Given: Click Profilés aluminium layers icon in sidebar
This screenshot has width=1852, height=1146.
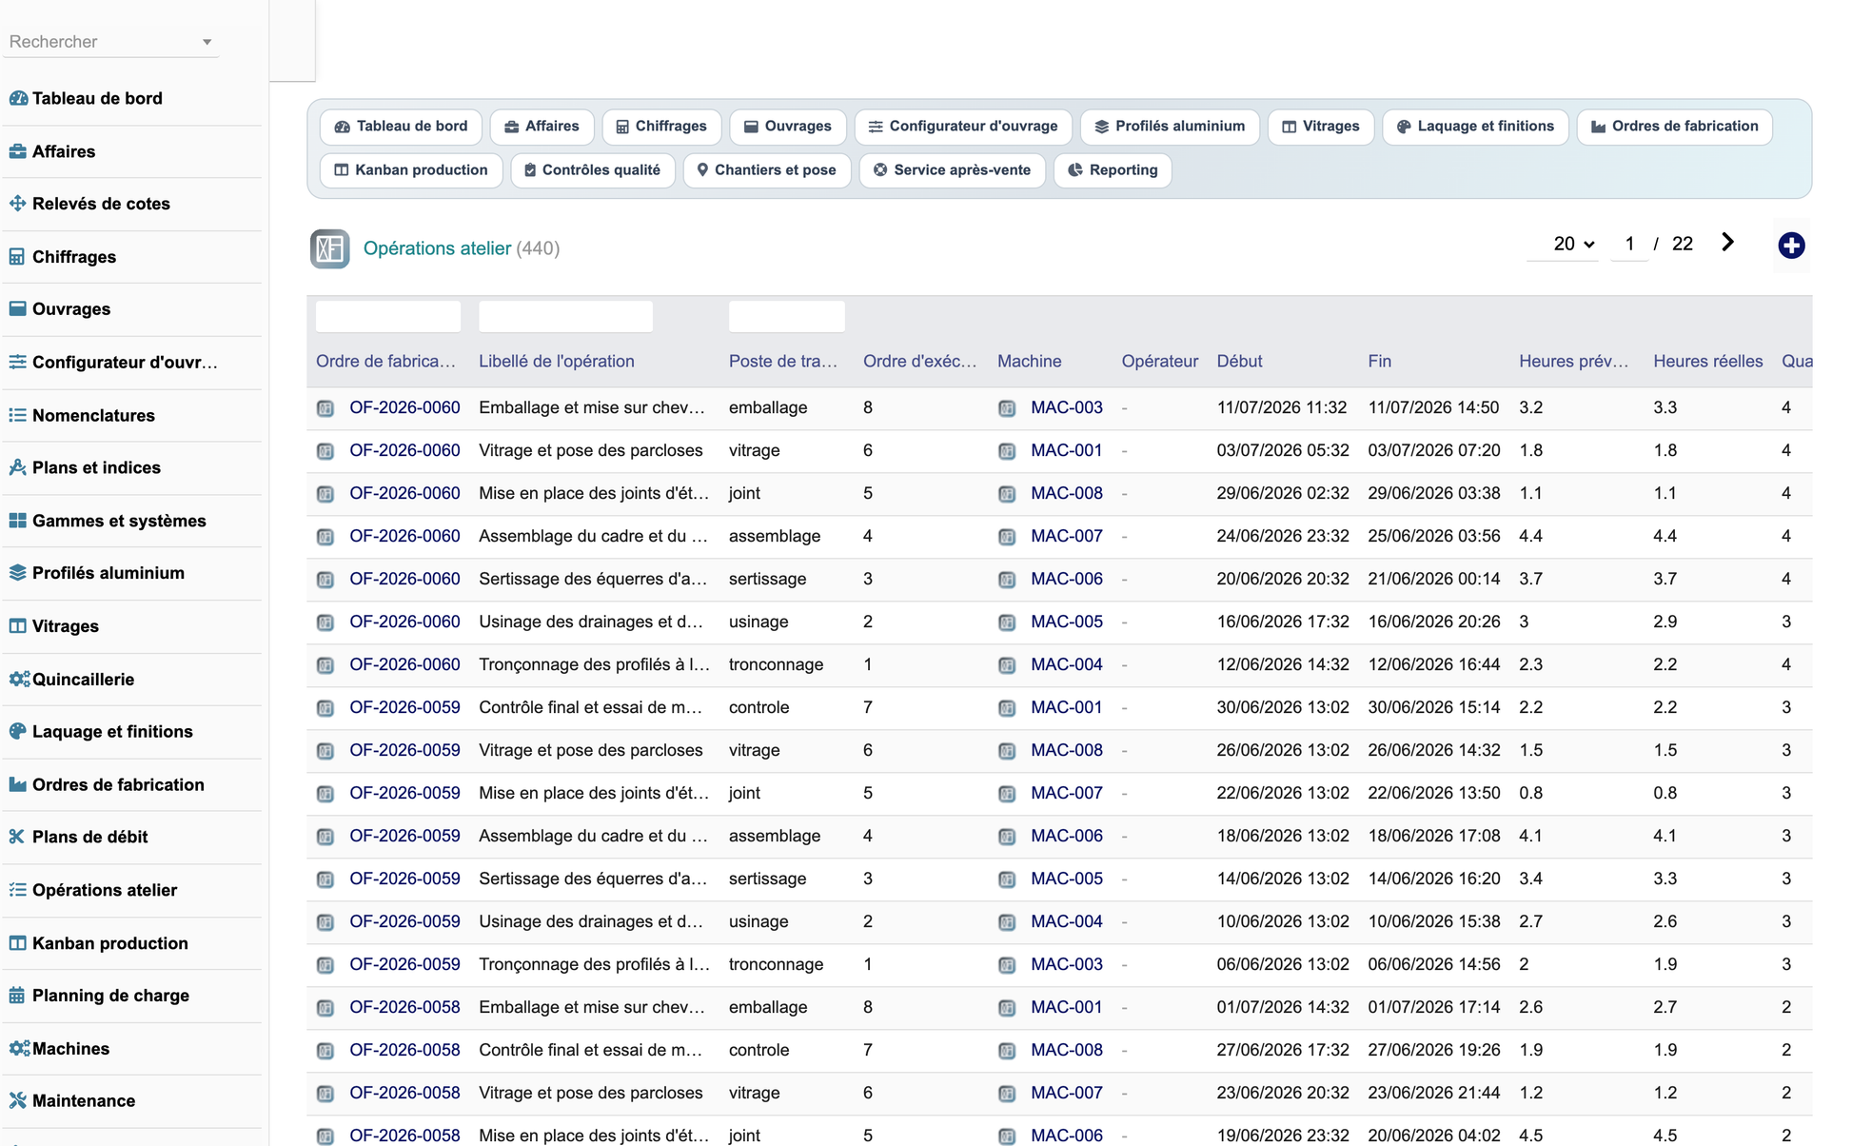Looking at the screenshot, I should coord(18,573).
